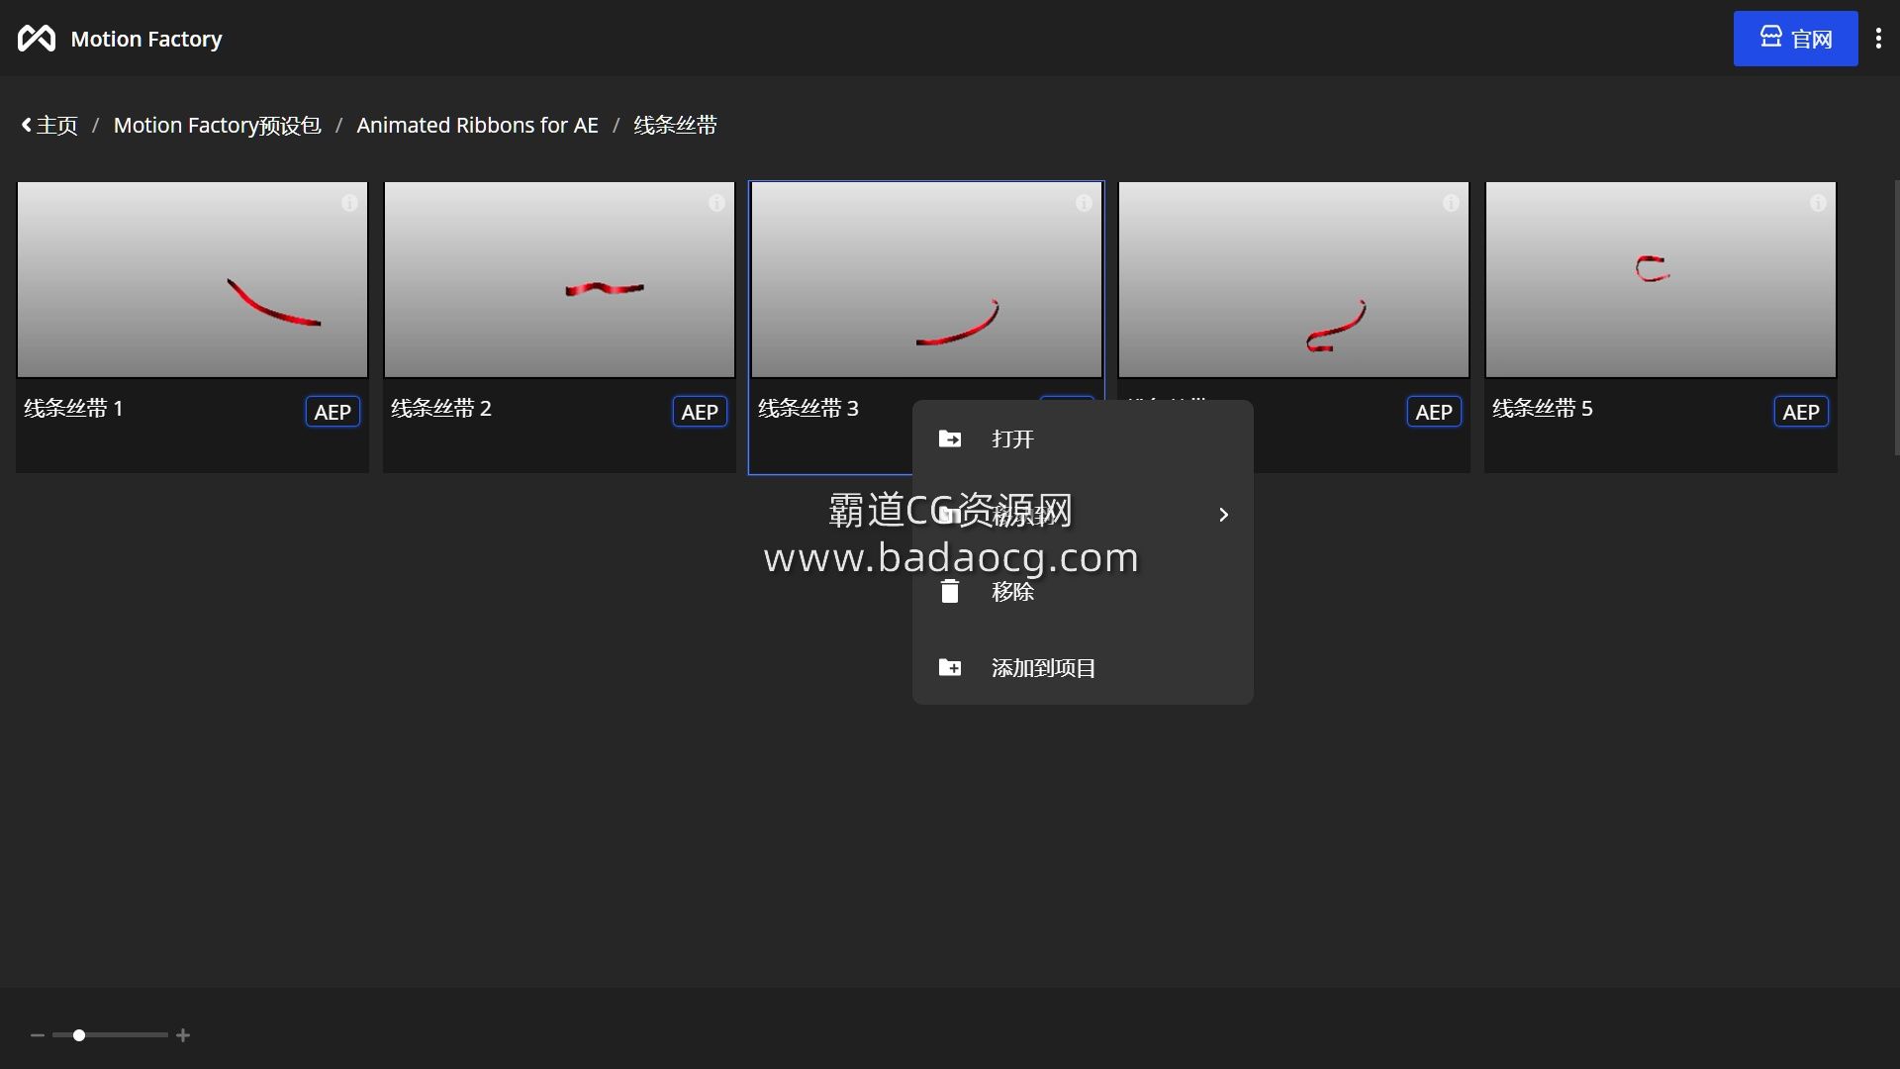The width and height of the screenshot is (1900, 1069).
Task: Click the open-folder icon beside 打开
Action: pos(950,438)
